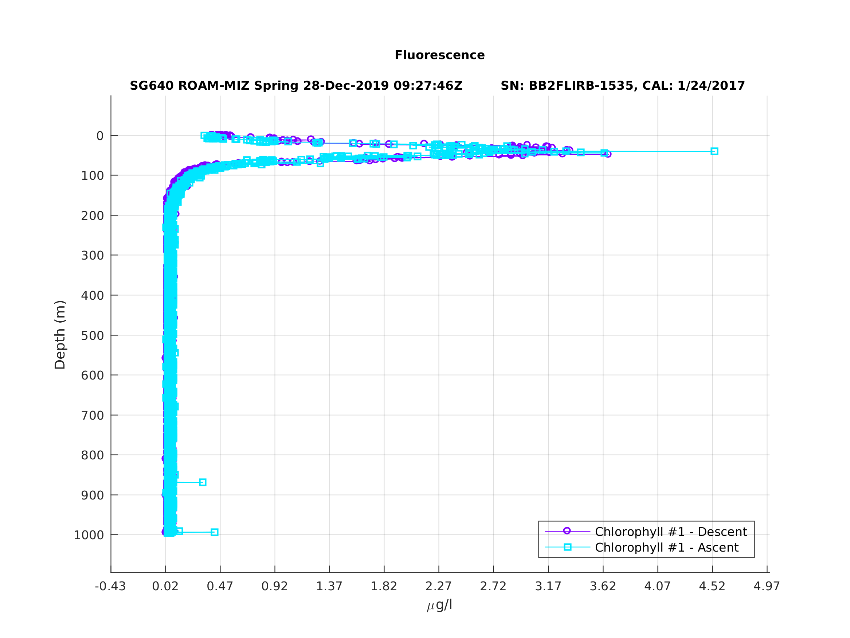Click the depth tick label '200'

(92, 216)
